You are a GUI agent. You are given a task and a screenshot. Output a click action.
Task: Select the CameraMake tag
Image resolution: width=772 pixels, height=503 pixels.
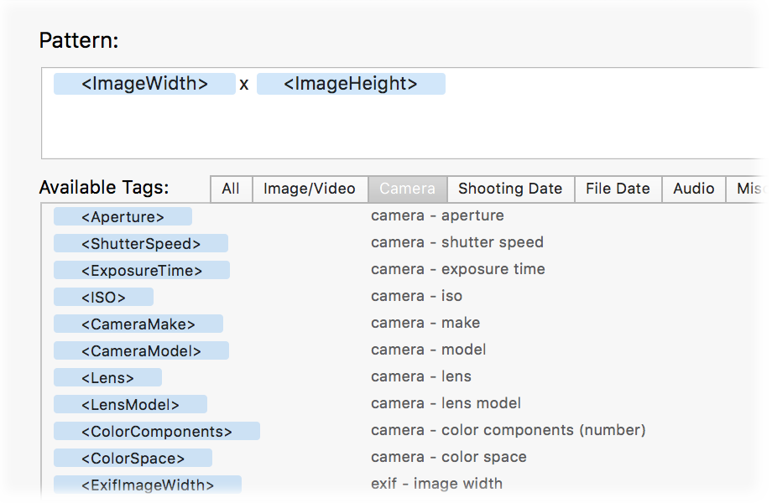coord(138,324)
